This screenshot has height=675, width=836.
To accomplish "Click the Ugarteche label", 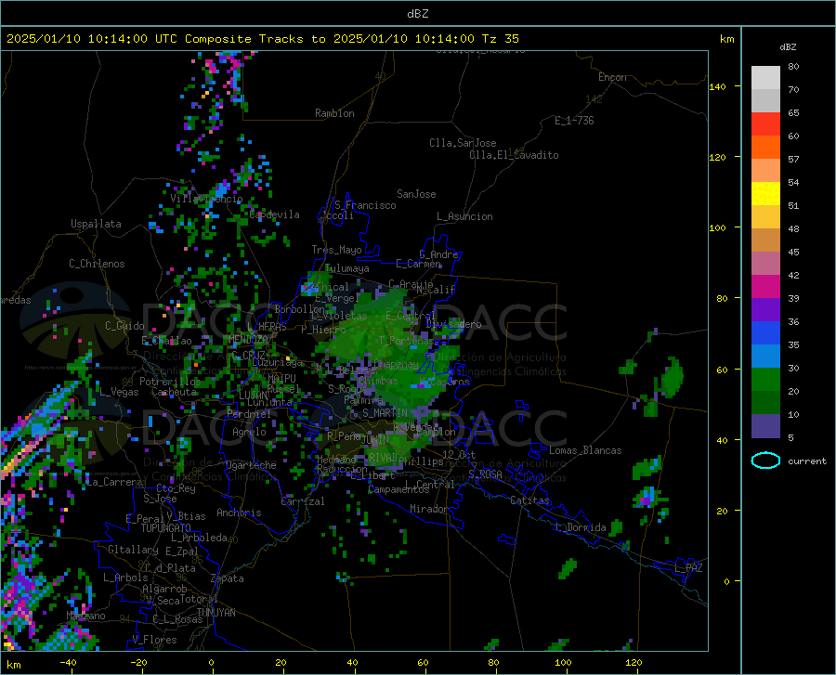I will [x=251, y=465].
